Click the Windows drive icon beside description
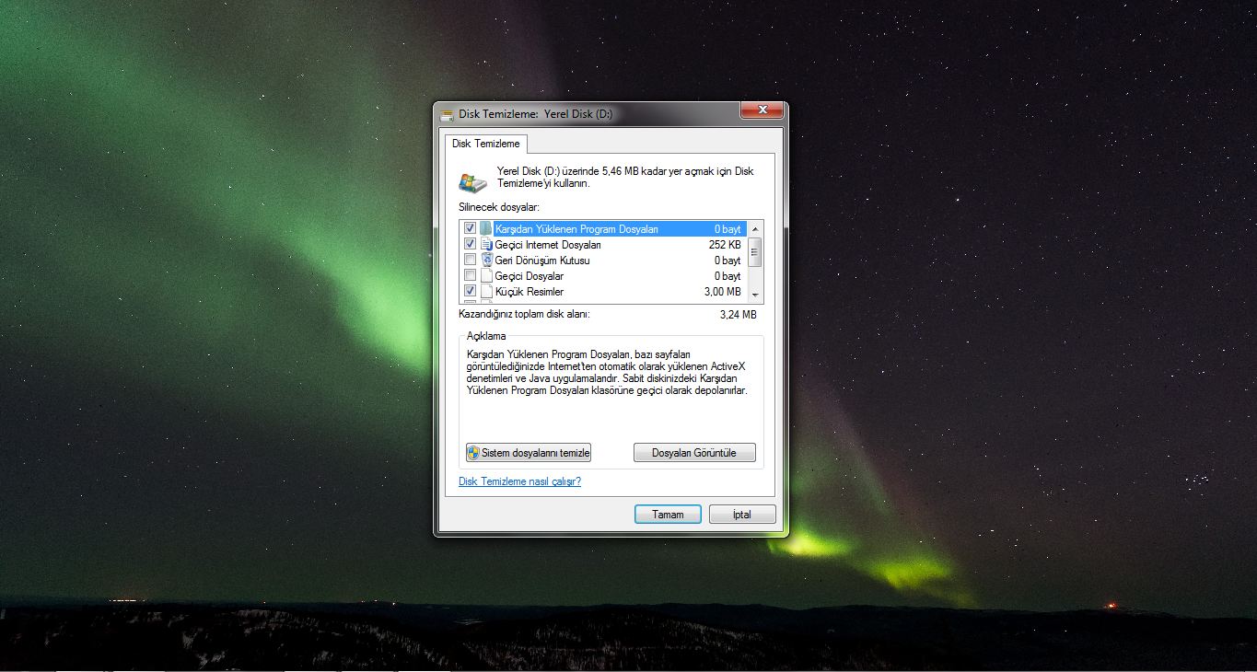Screen dimensions: 1257x672 (x=472, y=181)
